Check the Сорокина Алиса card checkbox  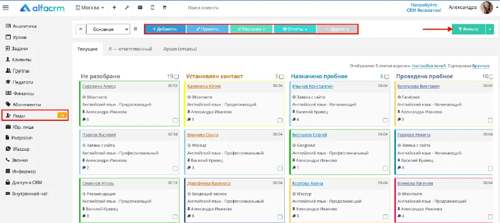(175, 120)
